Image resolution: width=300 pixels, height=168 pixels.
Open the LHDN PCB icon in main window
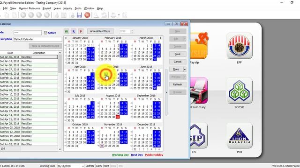click(x=239, y=136)
